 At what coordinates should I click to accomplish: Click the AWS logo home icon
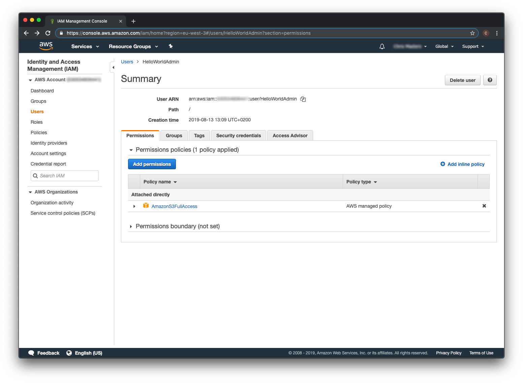click(46, 46)
